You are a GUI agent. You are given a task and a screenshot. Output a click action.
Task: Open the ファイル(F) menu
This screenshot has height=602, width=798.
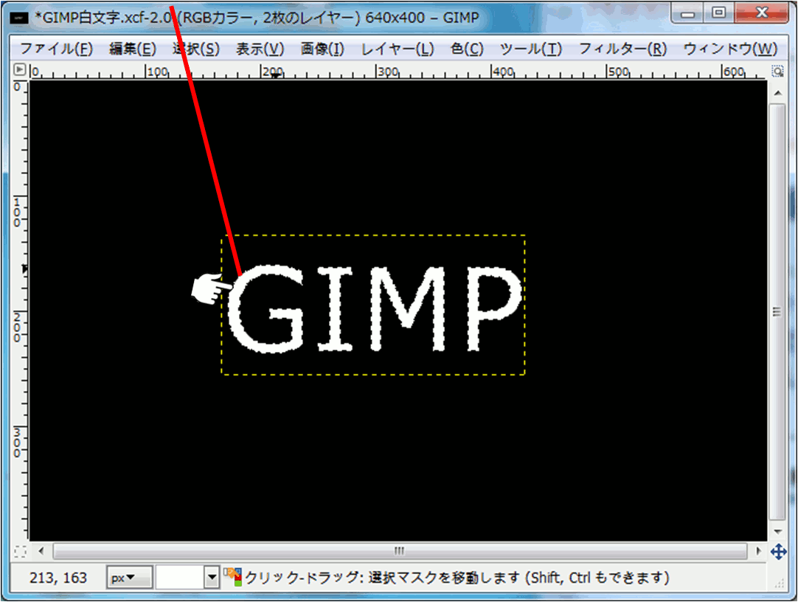pyautogui.click(x=55, y=49)
